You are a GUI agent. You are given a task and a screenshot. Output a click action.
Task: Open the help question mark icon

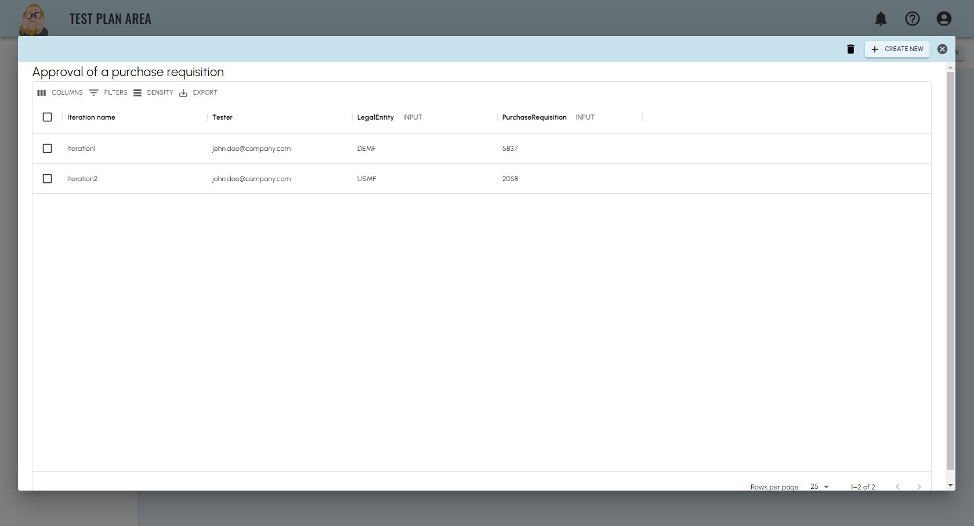(912, 19)
